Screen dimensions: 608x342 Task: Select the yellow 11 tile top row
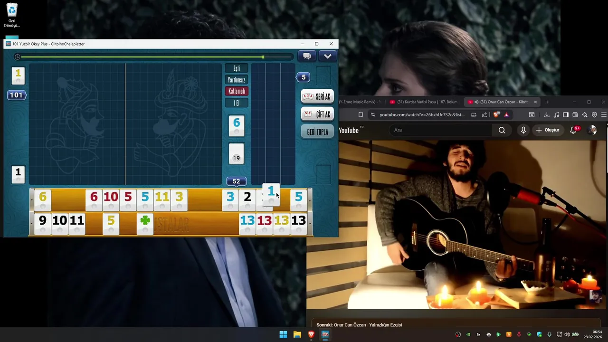(x=162, y=199)
